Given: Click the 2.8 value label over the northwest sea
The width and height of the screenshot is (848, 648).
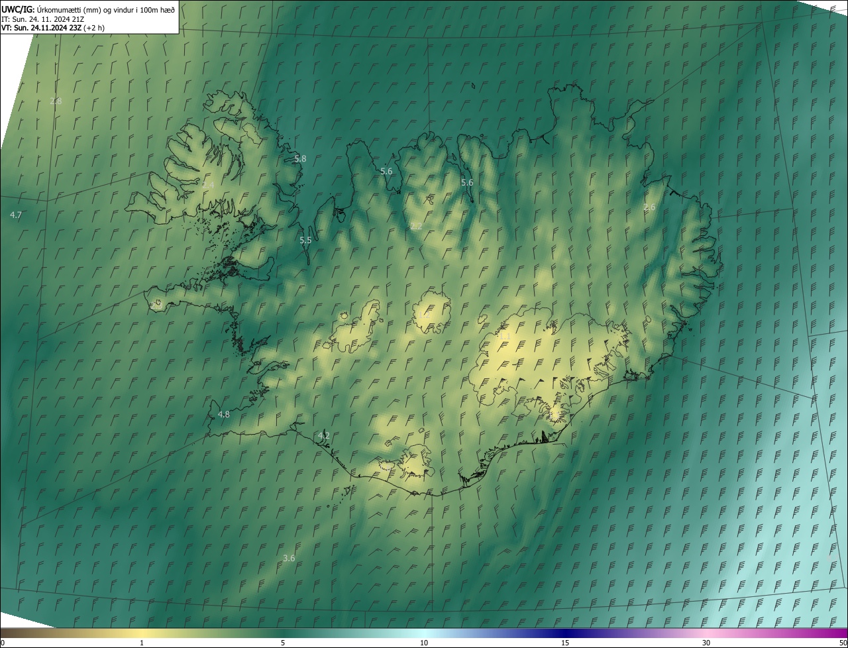Looking at the screenshot, I should (x=56, y=101).
